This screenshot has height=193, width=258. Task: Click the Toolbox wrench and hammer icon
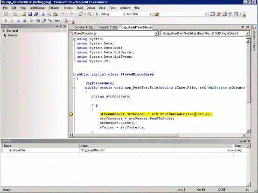point(230,14)
